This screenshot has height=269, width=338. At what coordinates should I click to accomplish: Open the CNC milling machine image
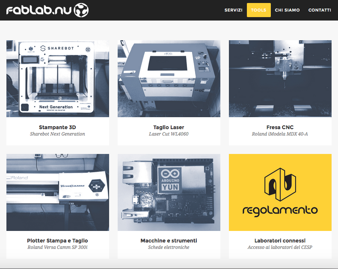click(280, 79)
